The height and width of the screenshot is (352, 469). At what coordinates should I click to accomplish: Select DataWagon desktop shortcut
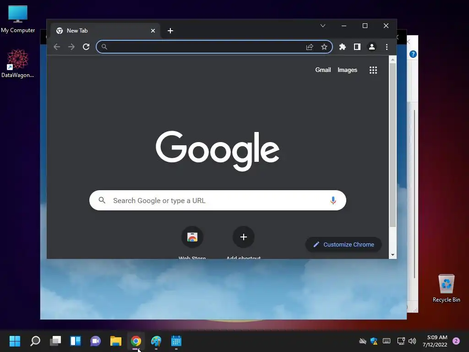click(x=18, y=63)
